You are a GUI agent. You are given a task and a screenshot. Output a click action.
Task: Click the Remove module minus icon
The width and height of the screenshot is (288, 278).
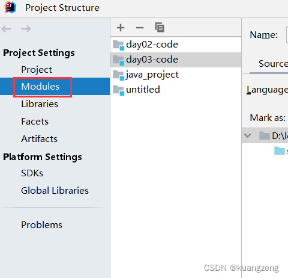(140, 28)
